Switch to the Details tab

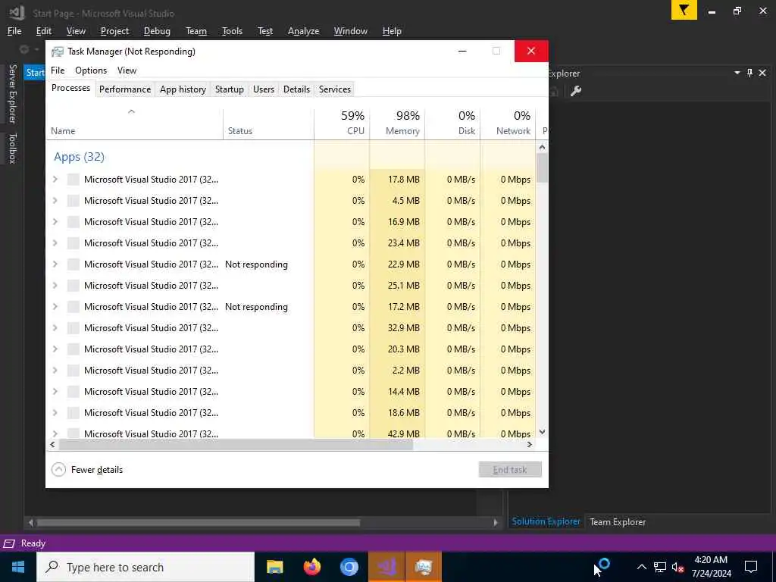[296, 89]
